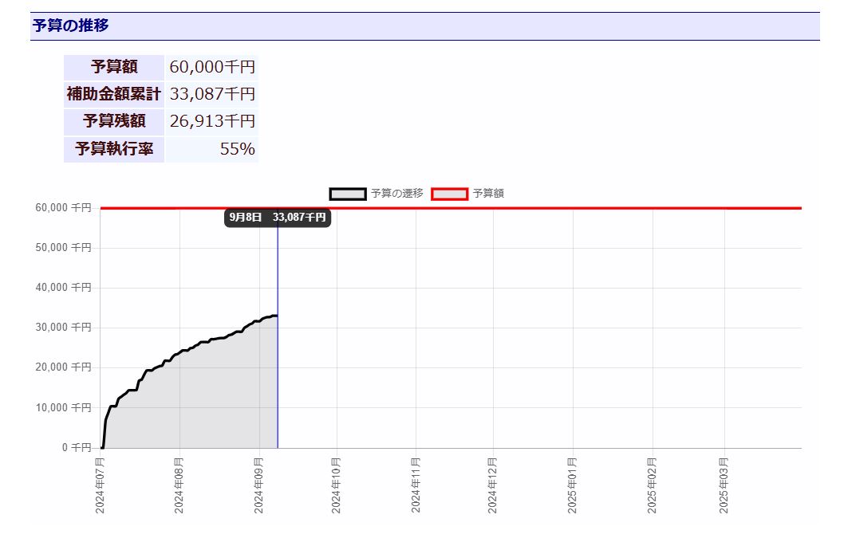Toggle the 予算の遷移 legend black swatch
Screen dimensions: 844x538
347,194
